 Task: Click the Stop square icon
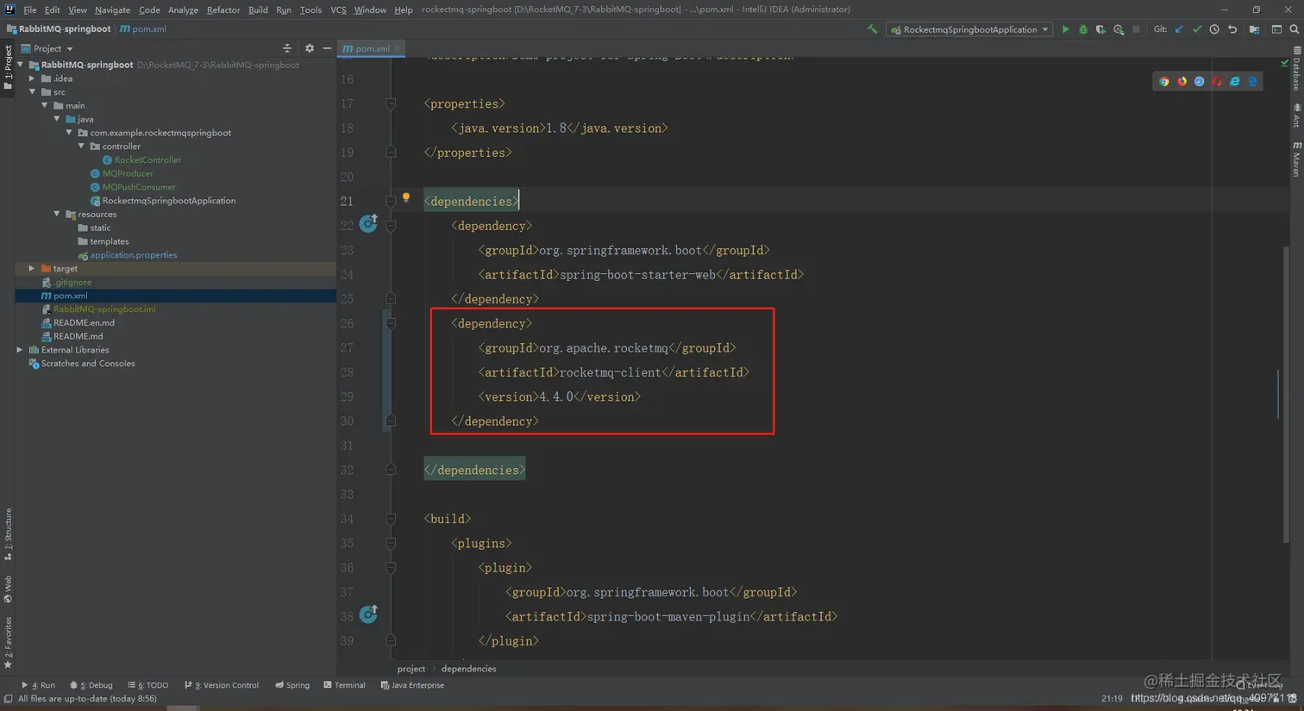pyautogui.click(x=1136, y=29)
